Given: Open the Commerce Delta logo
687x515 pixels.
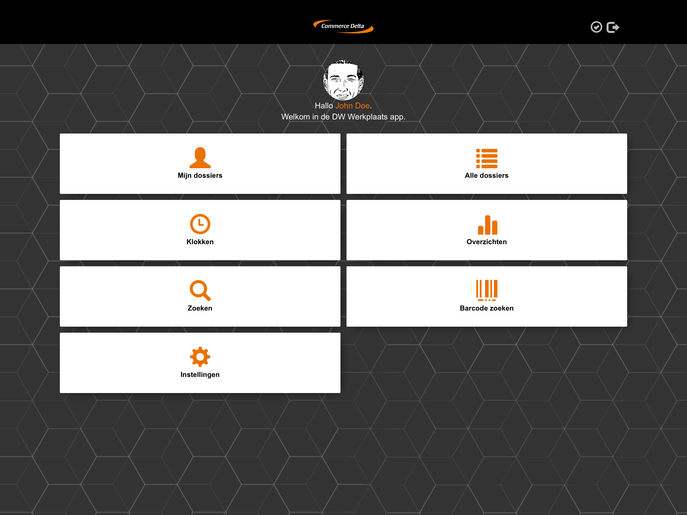Looking at the screenshot, I should click(x=343, y=26).
